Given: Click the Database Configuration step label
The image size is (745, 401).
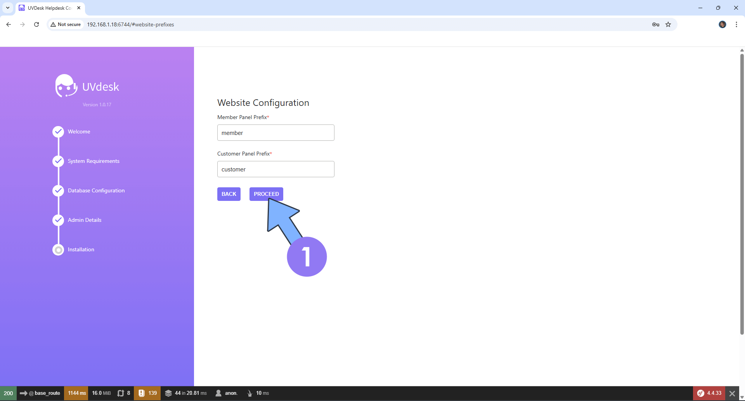Looking at the screenshot, I should 96,190.
